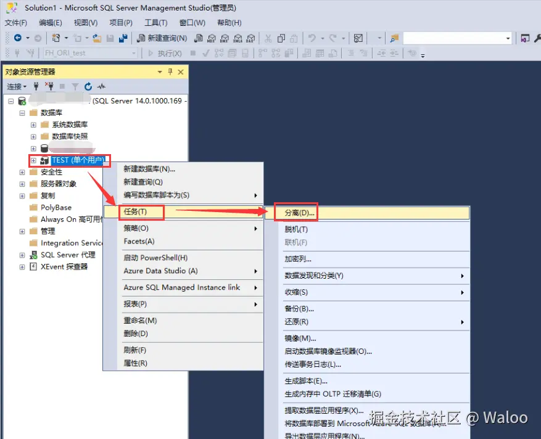Select the PolyBase tree item

[56, 208]
